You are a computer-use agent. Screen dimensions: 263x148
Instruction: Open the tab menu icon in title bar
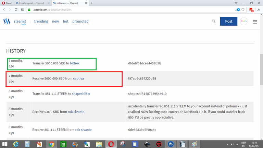pos(236,3)
